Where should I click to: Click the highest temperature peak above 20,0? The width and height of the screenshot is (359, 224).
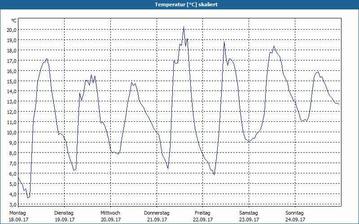(x=184, y=27)
